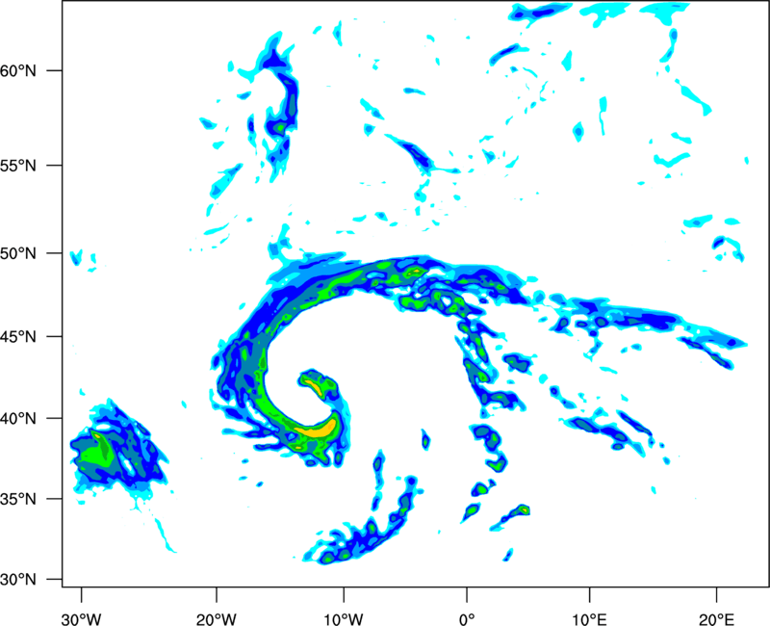Click the 20°W longitude label
The height and width of the screenshot is (626, 770).
click(x=216, y=619)
